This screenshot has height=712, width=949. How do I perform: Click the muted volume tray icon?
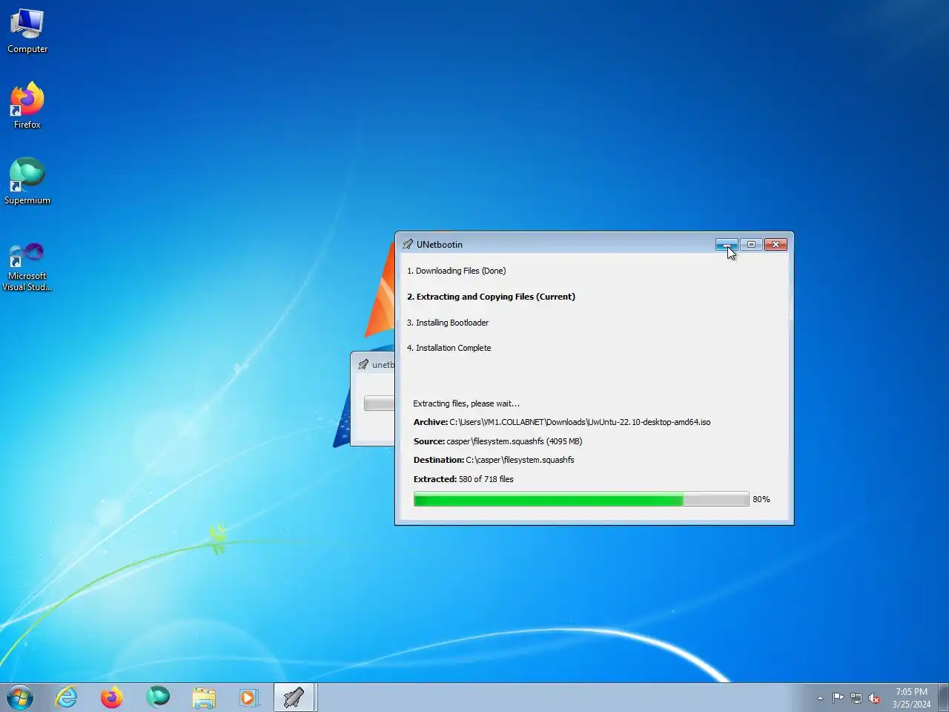(x=874, y=698)
